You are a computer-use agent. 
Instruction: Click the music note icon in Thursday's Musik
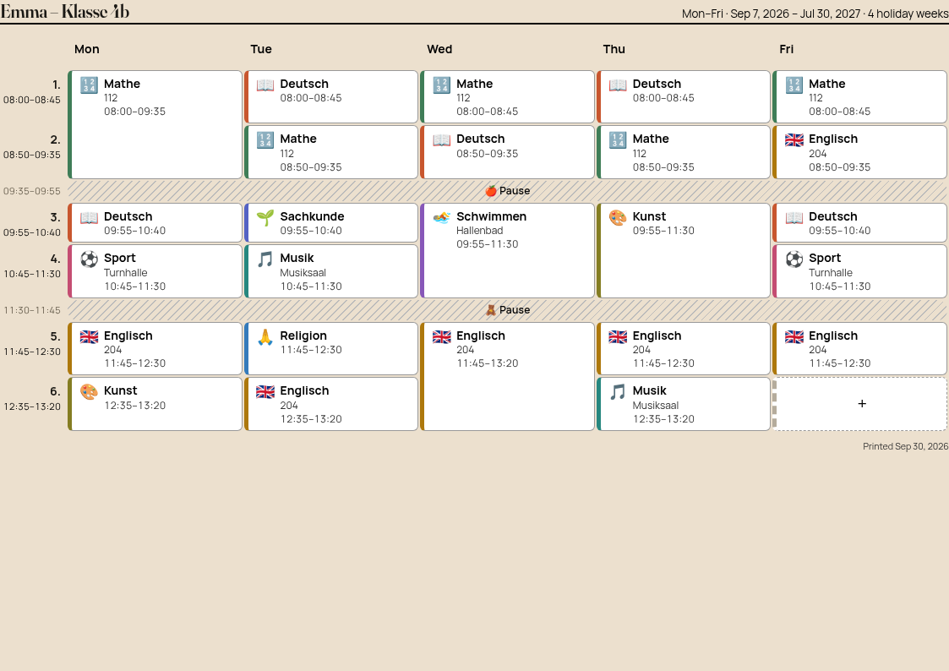(618, 392)
